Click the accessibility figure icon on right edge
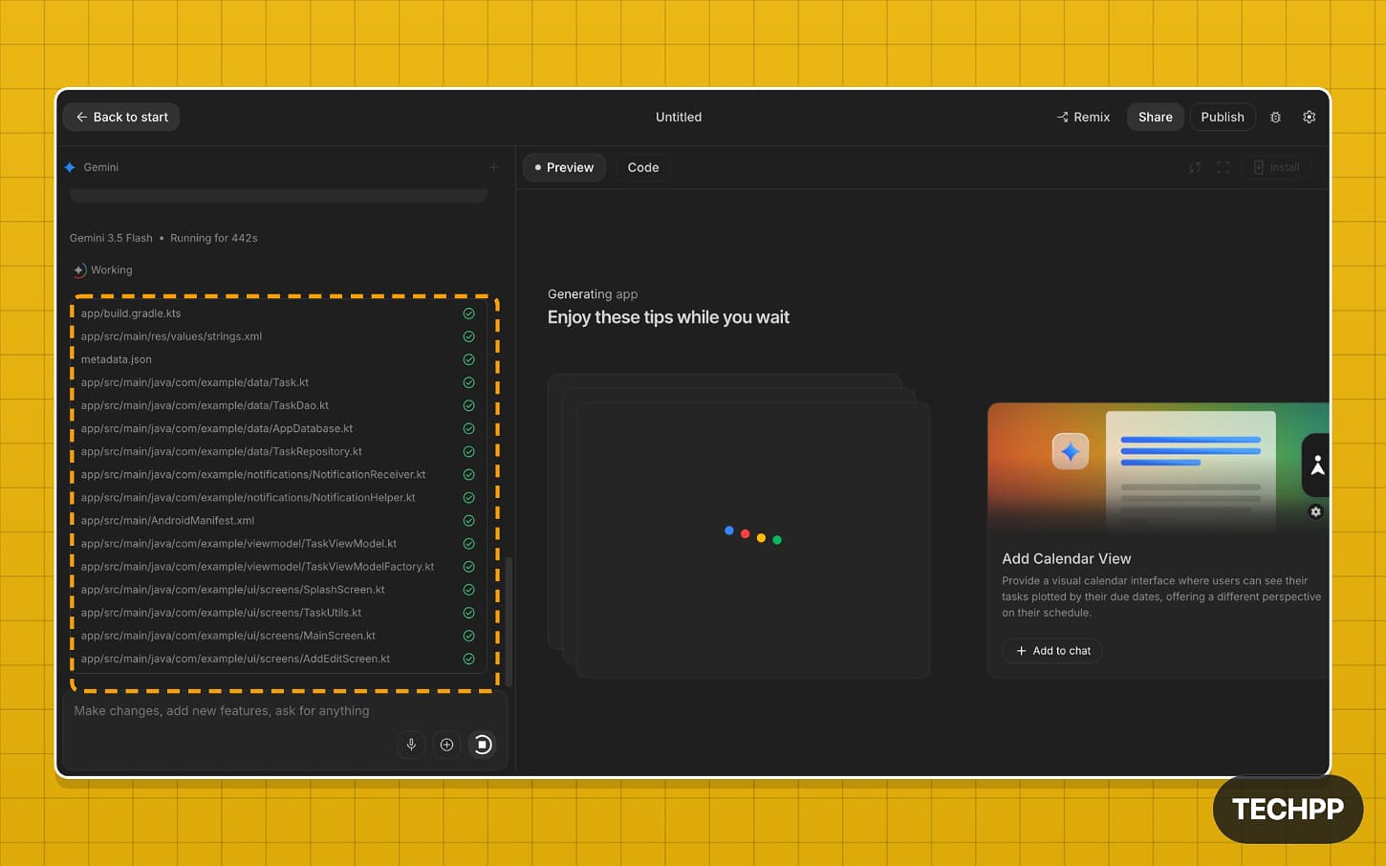This screenshot has height=866, width=1386. (x=1317, y=465)
